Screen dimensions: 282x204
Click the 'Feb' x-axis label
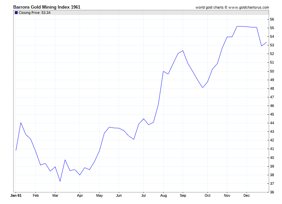(x=35, y=195)
